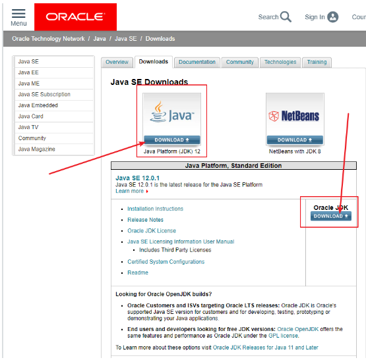Click the Oracle logo
366x360 pixels.
point(75,16)
